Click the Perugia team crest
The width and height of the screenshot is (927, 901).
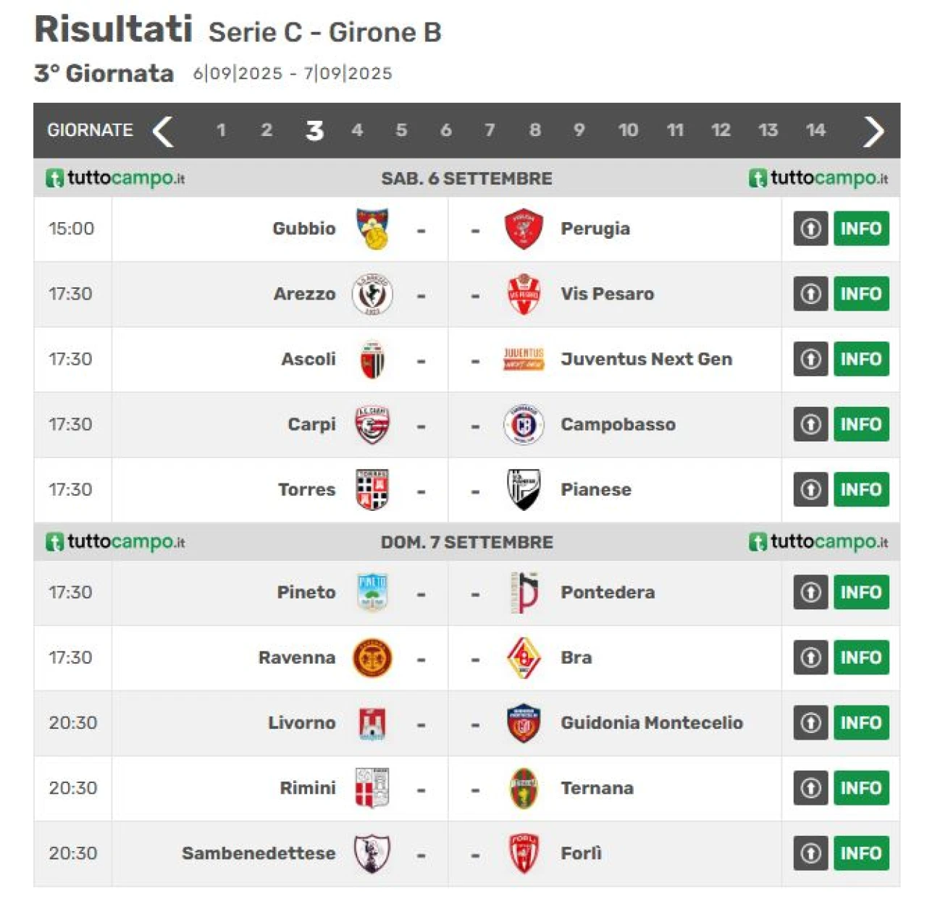coord(524,229)
